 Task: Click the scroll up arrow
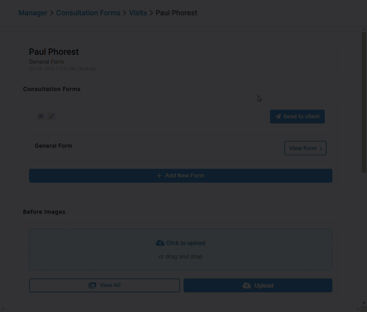pos(364,29)
